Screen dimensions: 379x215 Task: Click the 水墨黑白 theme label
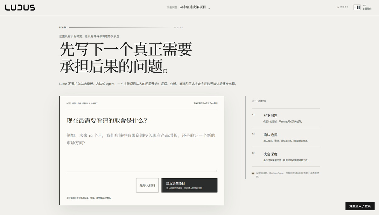pos(367,8)
